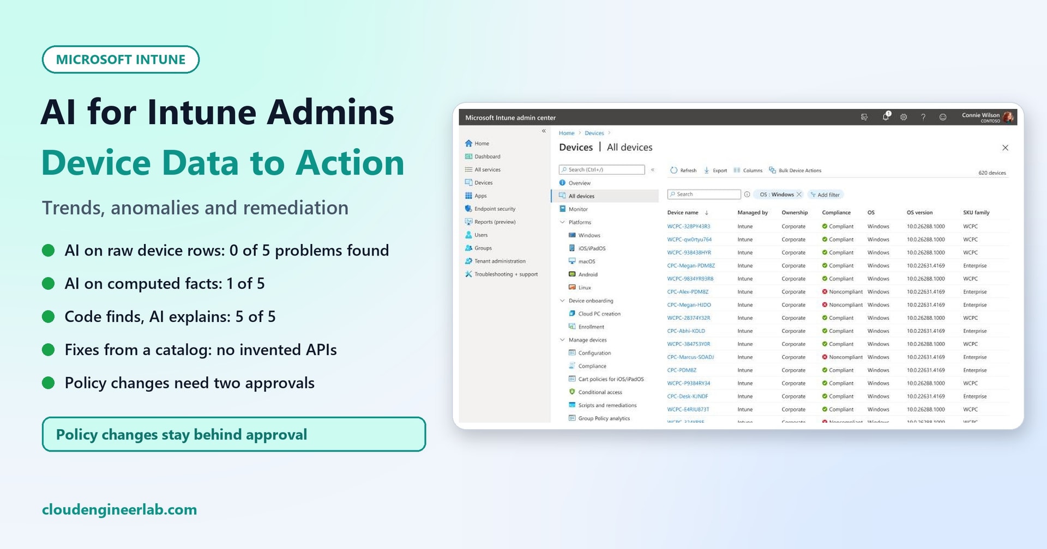1047x549 pixels.
Task: Collapse the Platforms section
Action: (562, 222)
